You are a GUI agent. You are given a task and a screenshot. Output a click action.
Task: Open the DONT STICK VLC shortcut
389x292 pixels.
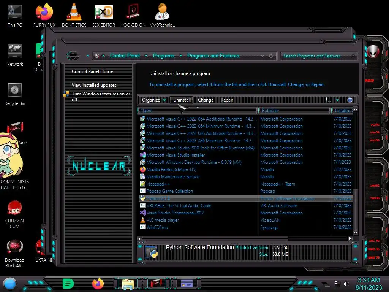(74, 15)
